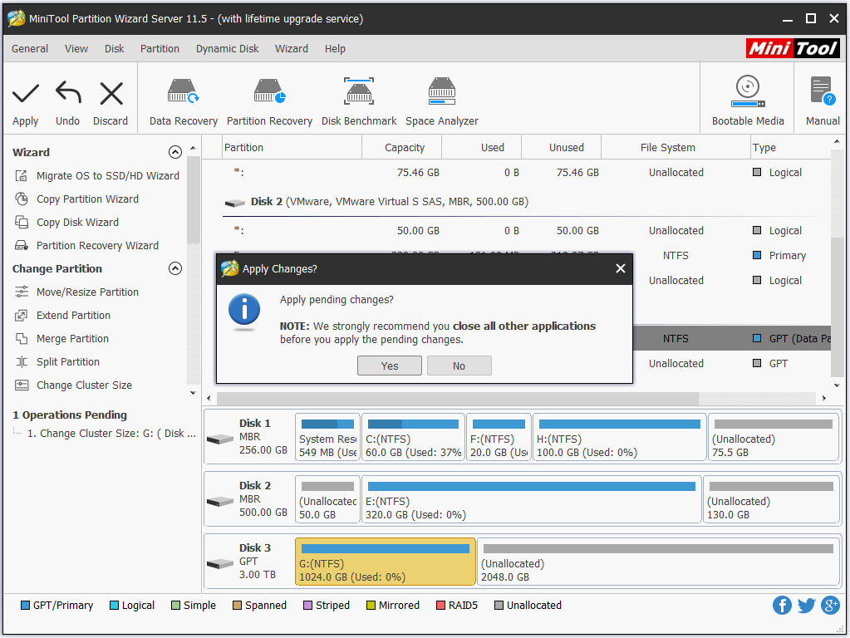Start Copy Disk Wizard
Viewport: 850px width, 638px height.
(x=67, y=223)
